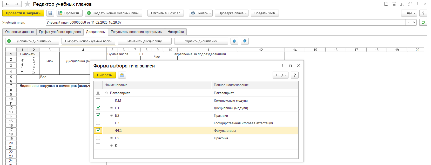
Task: Click the save floppy disk icon
Action: click(50, 13)
